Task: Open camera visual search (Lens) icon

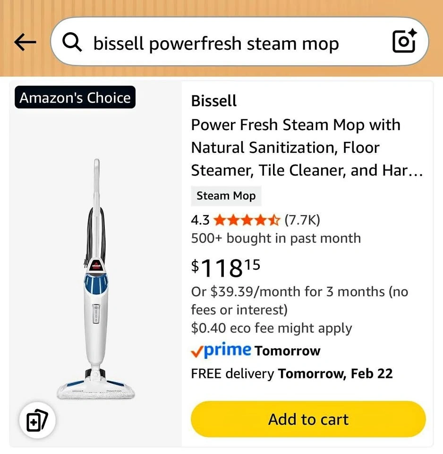Action: tap(404, 42)
